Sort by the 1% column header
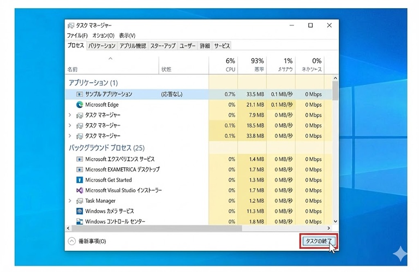The image size is (419, 272). pyautogui.click(x=281, y=65)
